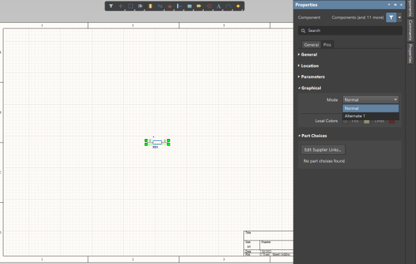Click the selection filter funnel in active bar
The image size is (416, 264).
pyautogui.click(x=111, y=6)
